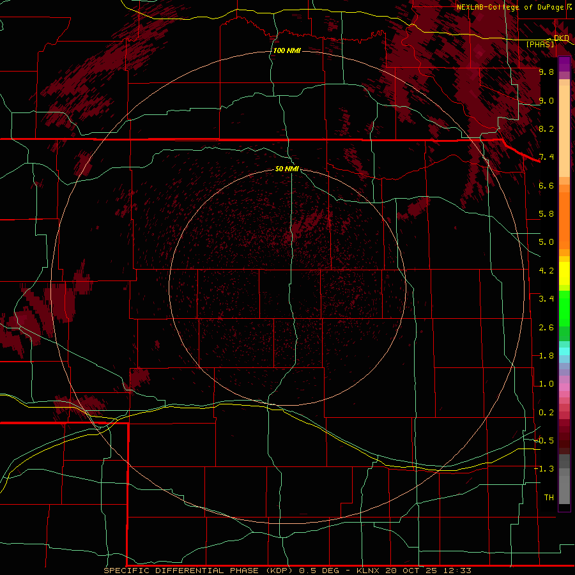Image resolution: width=575 pixels, height=575 pixels.
Task: Click the "5.8" color scale value
Action: (x=546, y=214)
